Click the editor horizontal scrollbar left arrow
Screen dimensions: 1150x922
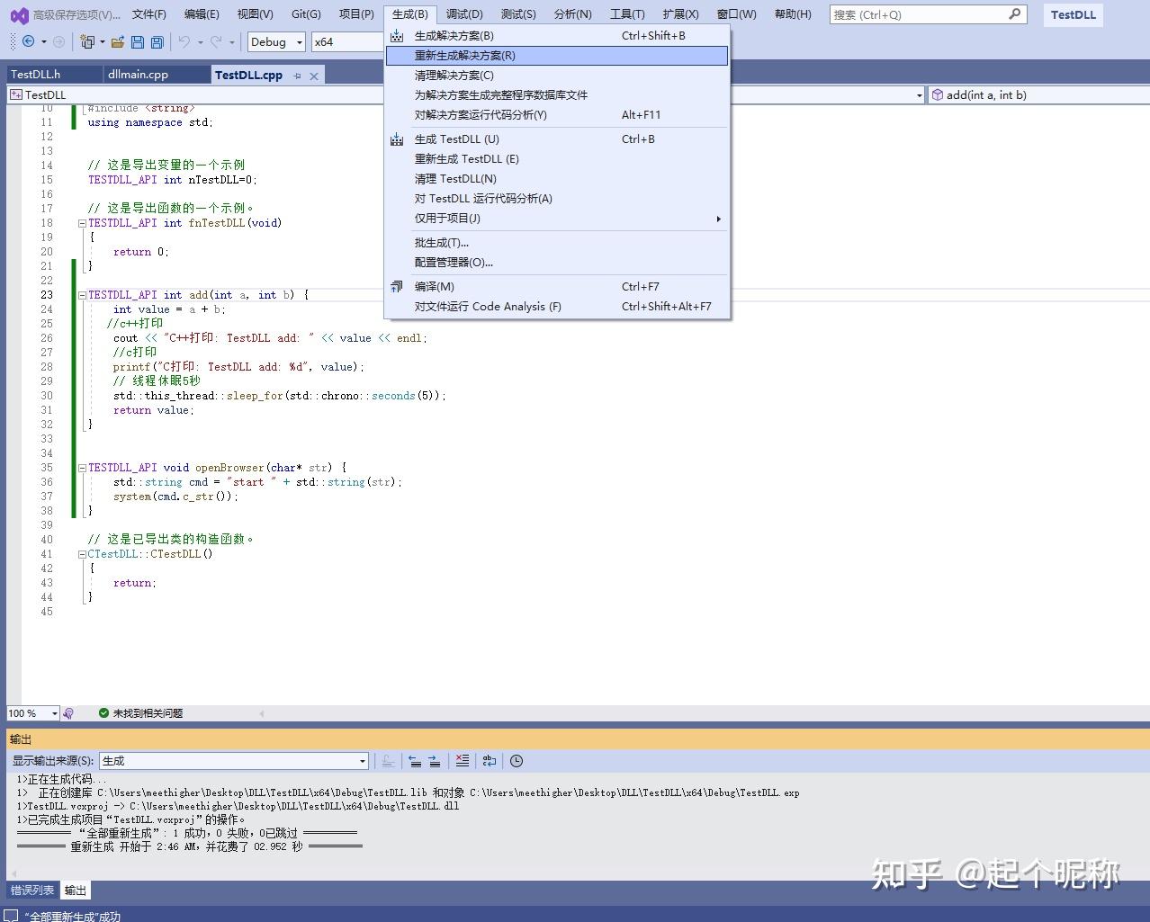pyautogui.click(x=262, y=713)
